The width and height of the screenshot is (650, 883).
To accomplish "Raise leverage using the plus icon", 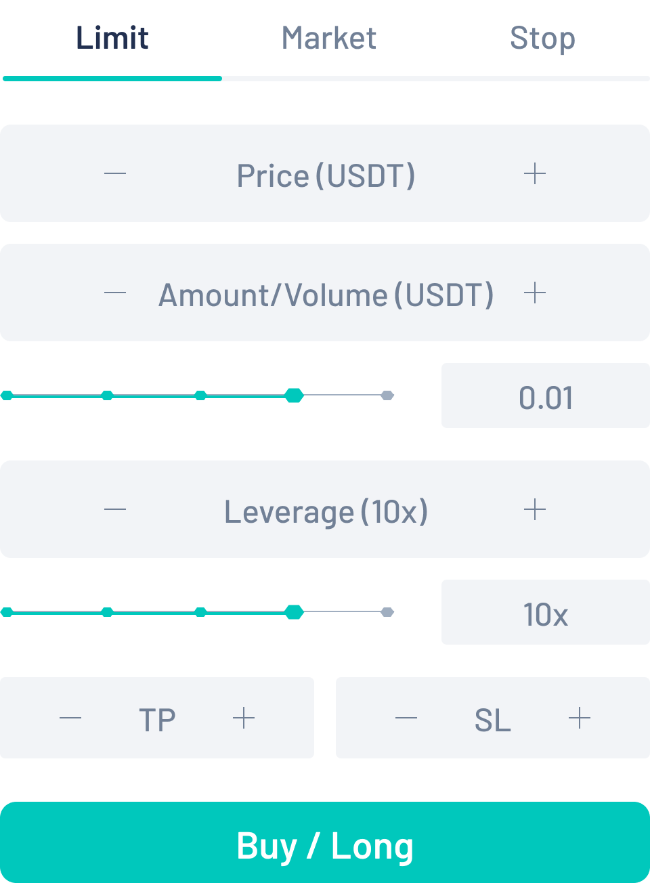I will pyautogui.click(x=535, y=510).
